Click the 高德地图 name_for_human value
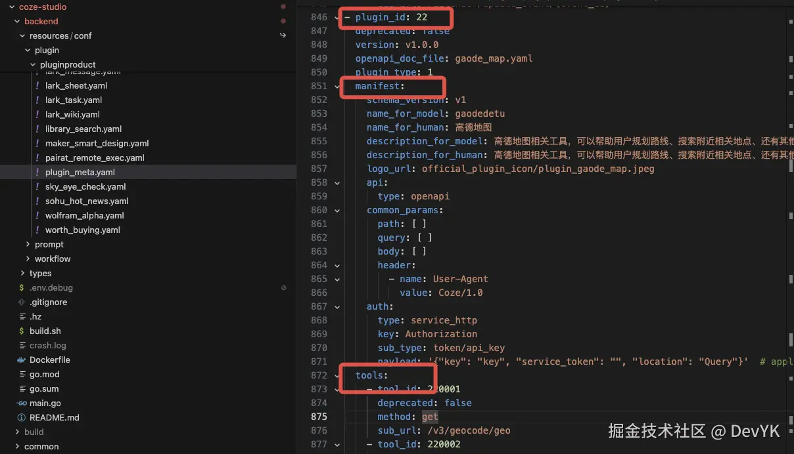Viewport: 794px width, 454px height. point(473,127)
